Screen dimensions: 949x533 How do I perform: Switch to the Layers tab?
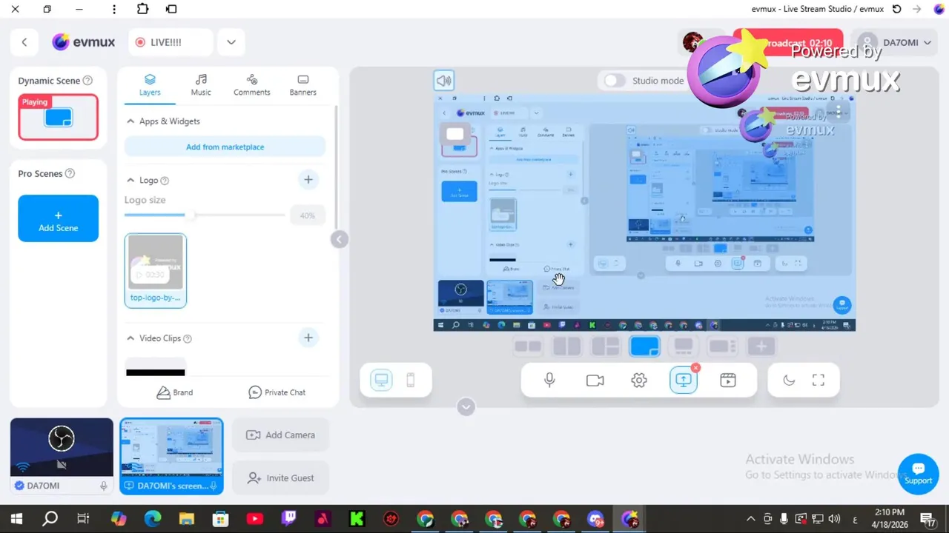click(x=150, y=85)
